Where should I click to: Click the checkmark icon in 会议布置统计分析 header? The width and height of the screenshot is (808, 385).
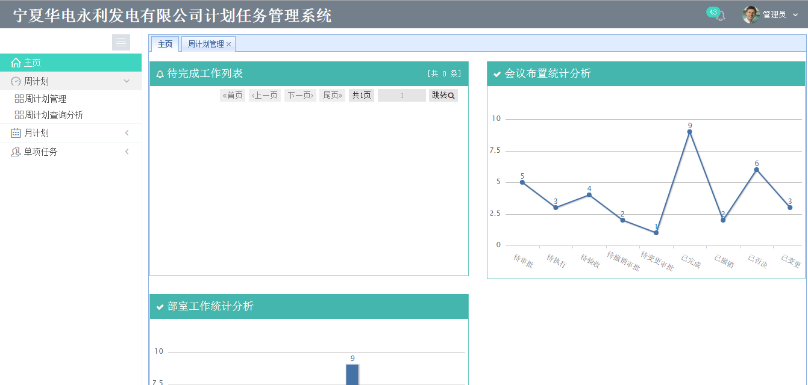click(497, 74)
